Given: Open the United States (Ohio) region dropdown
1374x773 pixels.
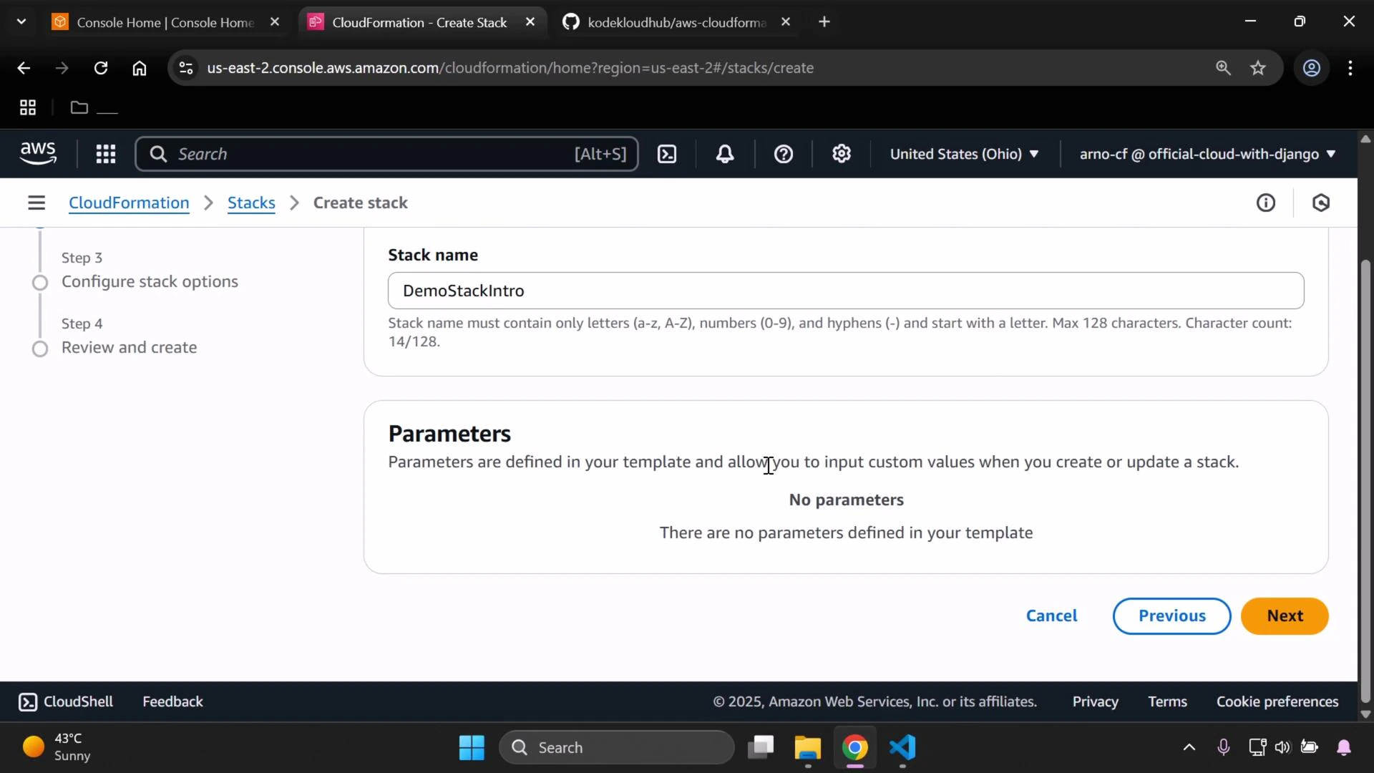Looking at the screenshot, I should click(x=964, y=153).
